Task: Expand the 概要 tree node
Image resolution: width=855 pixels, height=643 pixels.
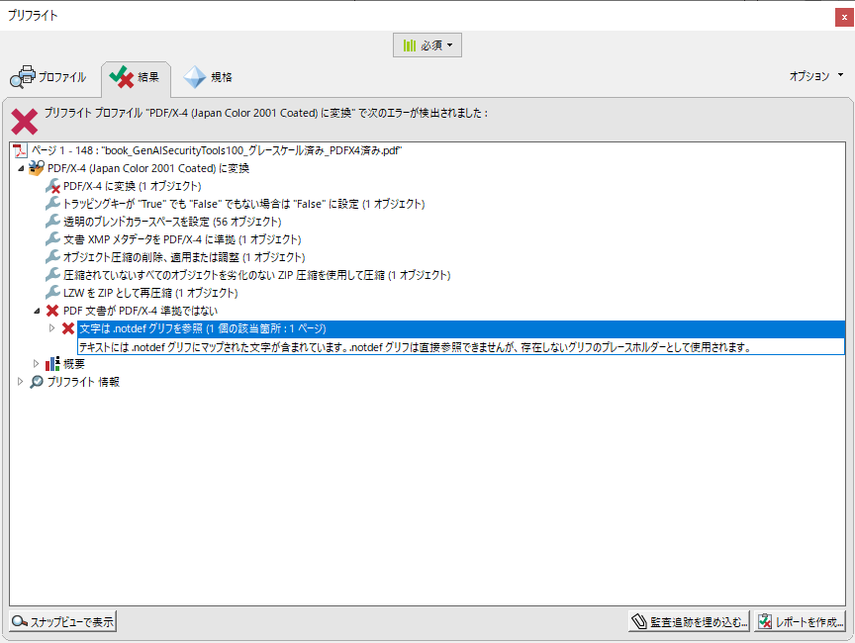Action: click(x=37, y=364)
